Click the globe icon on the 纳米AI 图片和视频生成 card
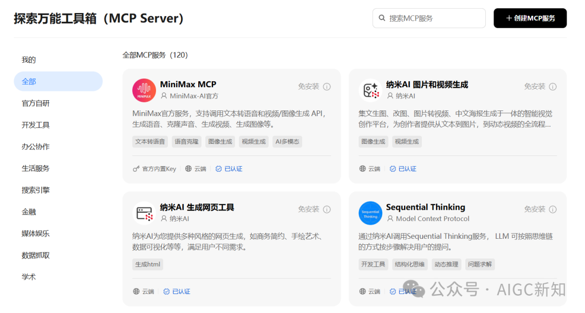Image resolution: width=585 pixels, height=313 pixels. tap(362, 168)
